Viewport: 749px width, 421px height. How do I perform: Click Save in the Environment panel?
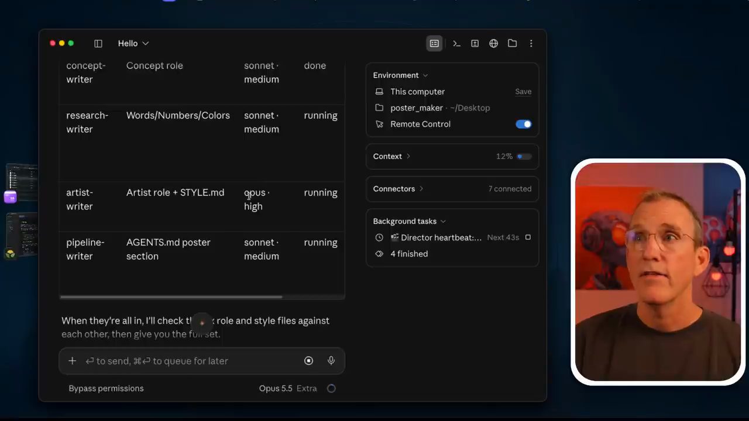(x=523, y=92)
